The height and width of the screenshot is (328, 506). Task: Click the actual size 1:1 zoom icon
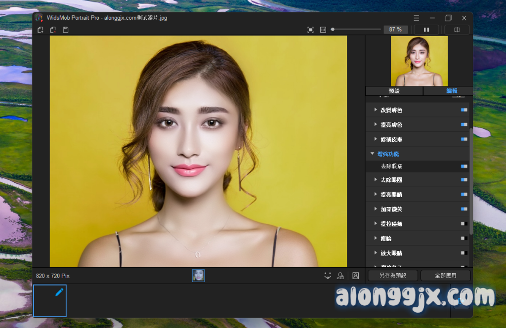point(323,30)
